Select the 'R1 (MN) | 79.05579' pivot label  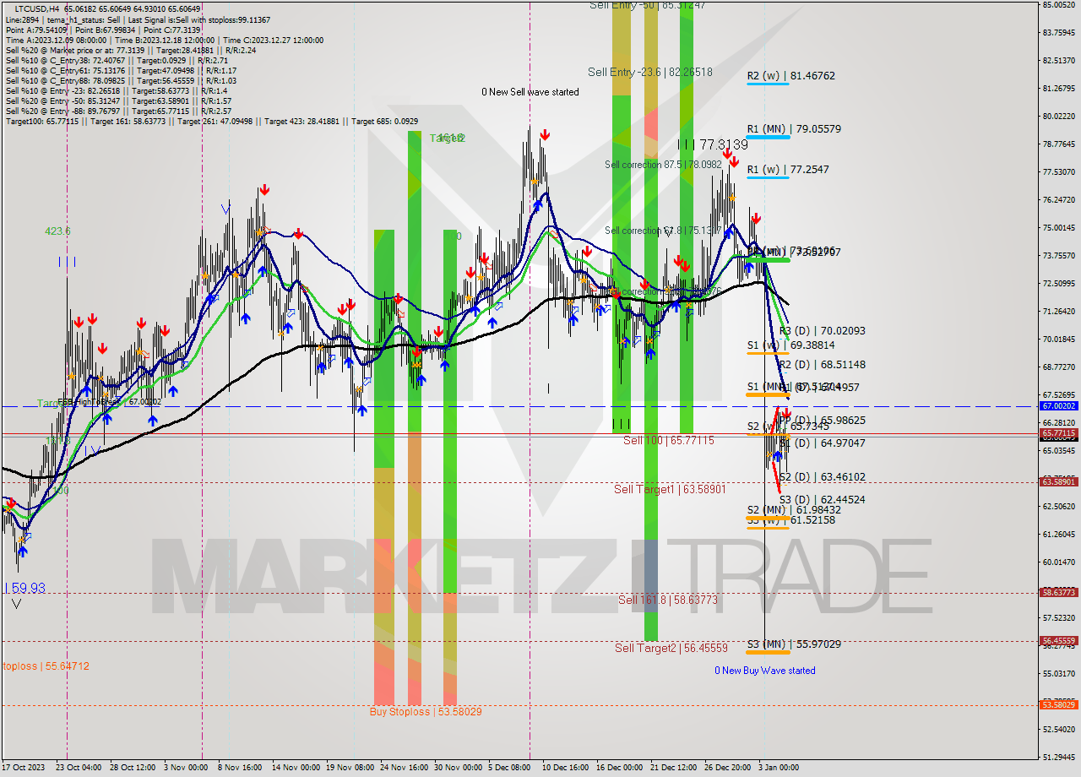pos(794,129)
